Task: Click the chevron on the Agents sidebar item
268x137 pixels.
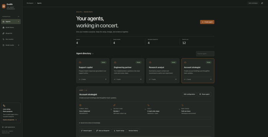Action: [19, 22]
